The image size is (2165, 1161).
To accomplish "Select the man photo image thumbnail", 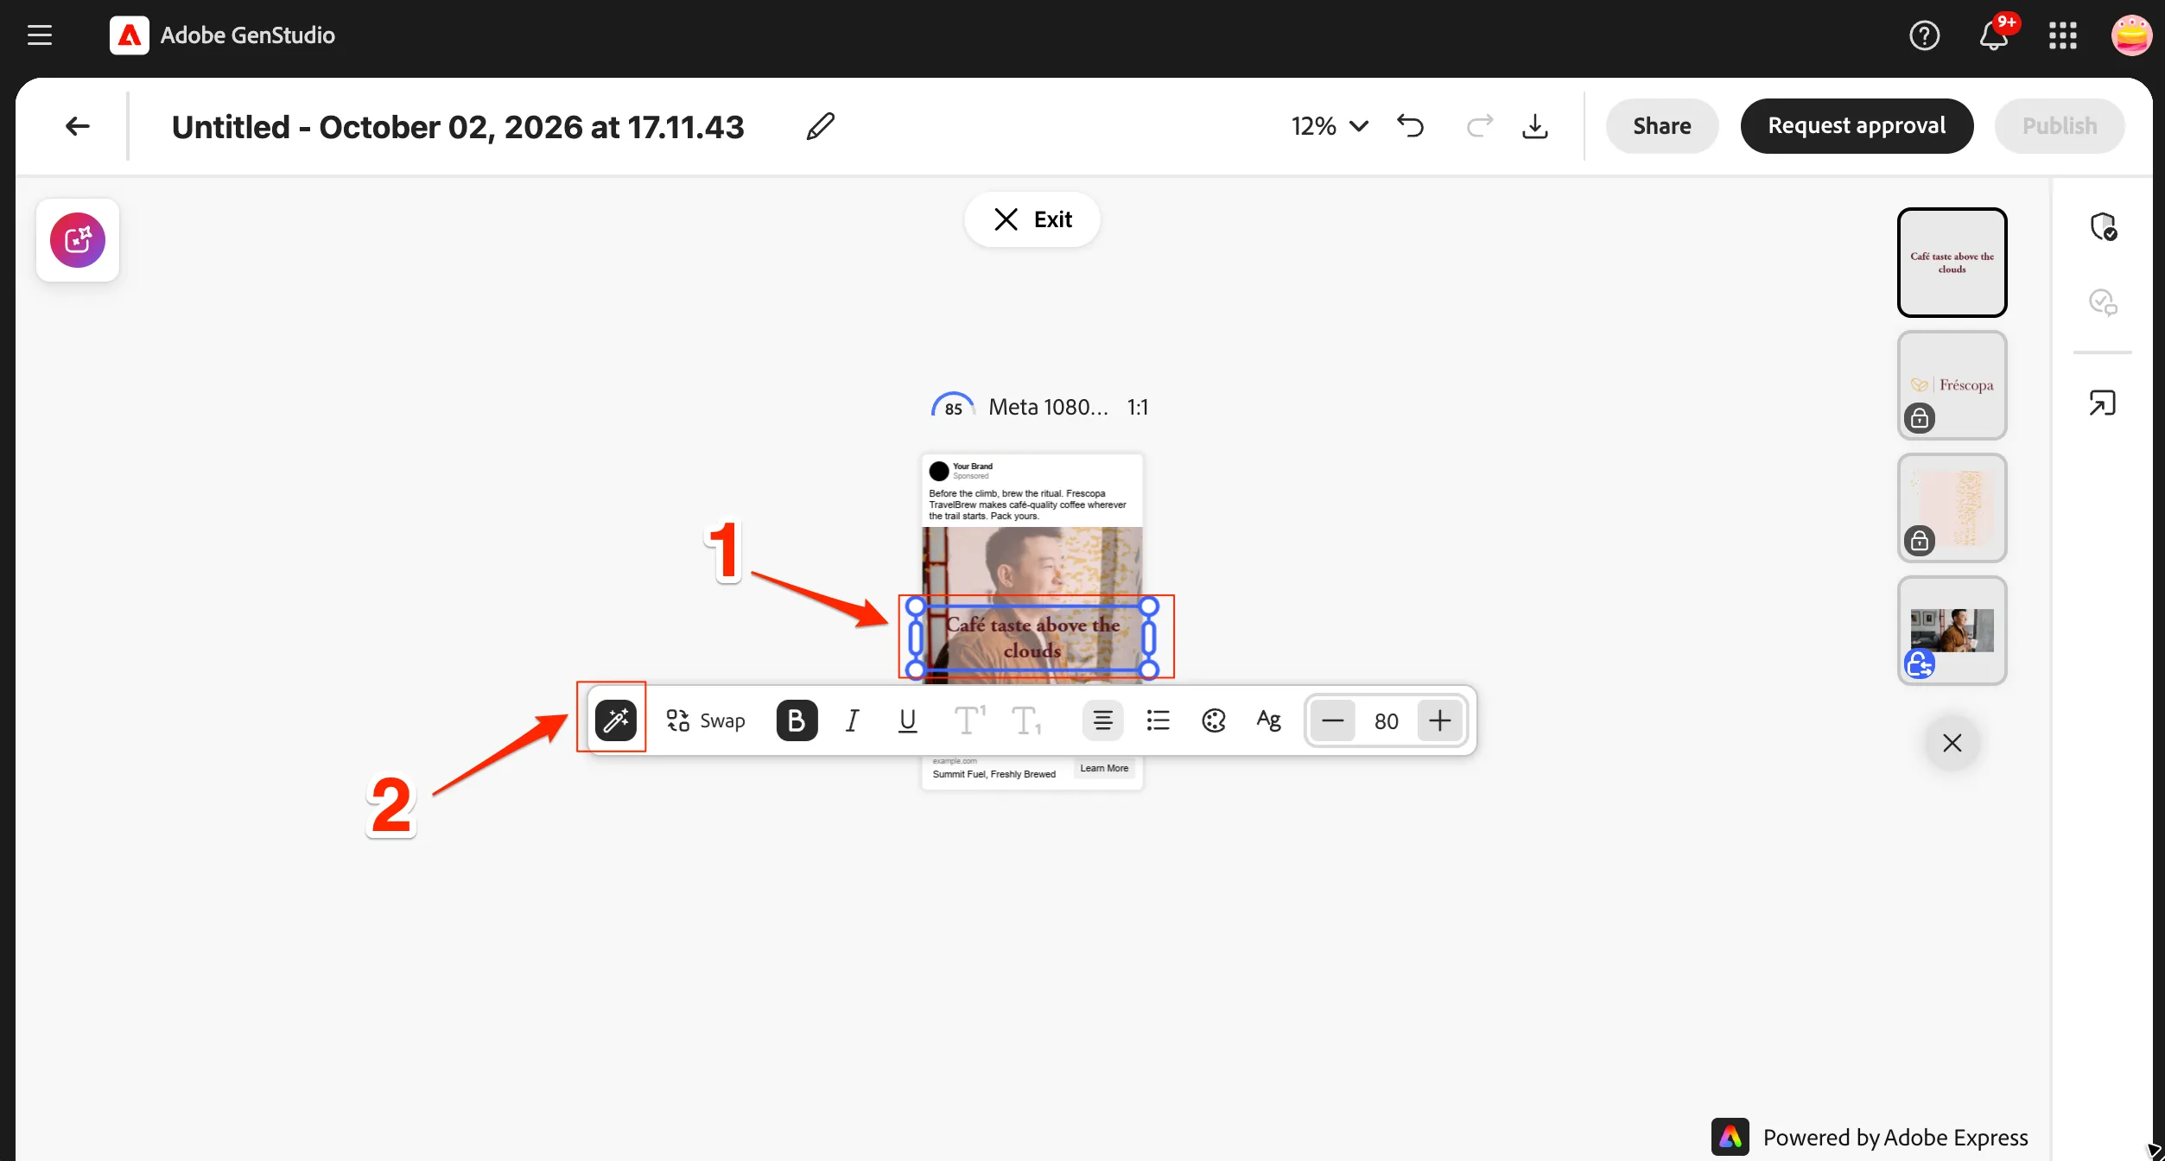I will [1952, 631].
